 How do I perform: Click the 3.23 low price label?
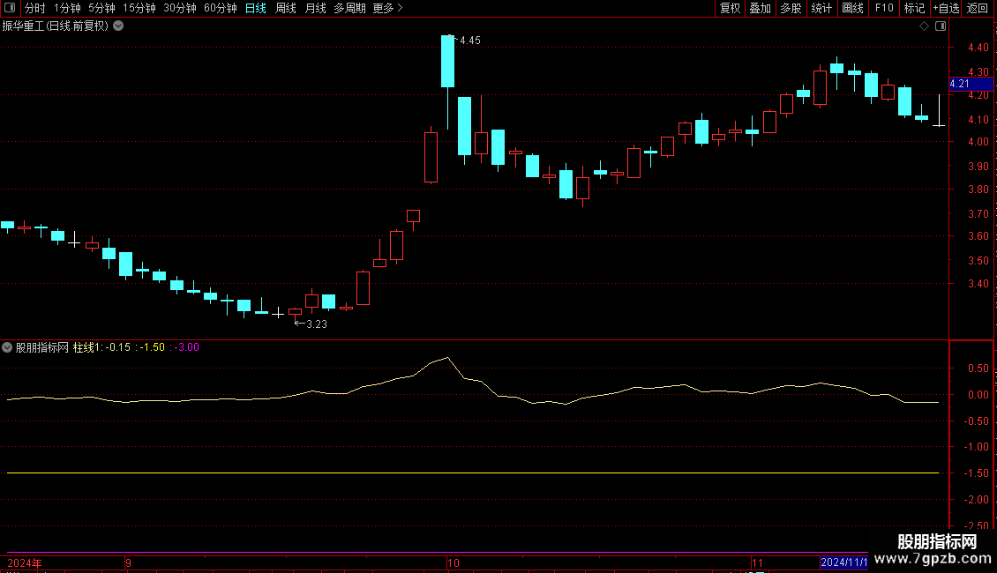317,324
